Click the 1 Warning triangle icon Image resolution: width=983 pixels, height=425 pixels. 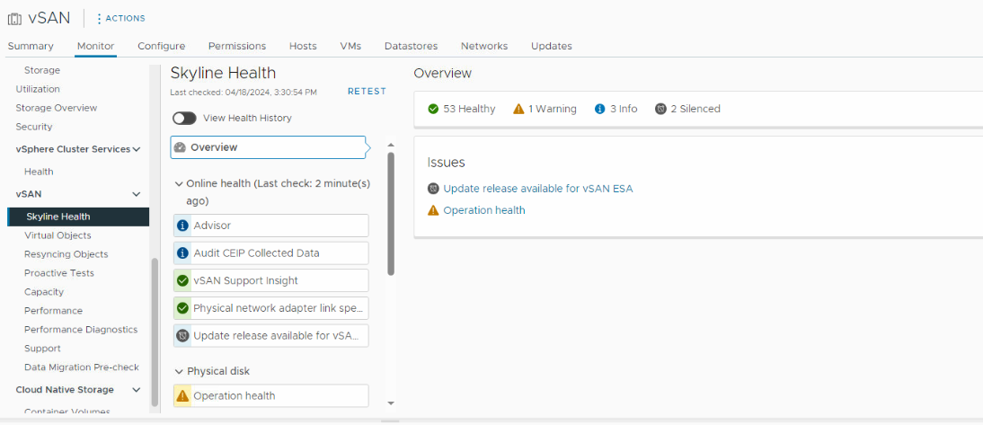click(518, 109)
